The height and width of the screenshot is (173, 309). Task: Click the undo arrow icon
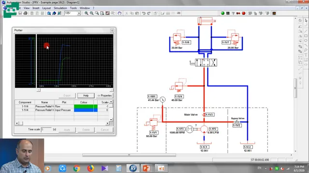point(144,13)
